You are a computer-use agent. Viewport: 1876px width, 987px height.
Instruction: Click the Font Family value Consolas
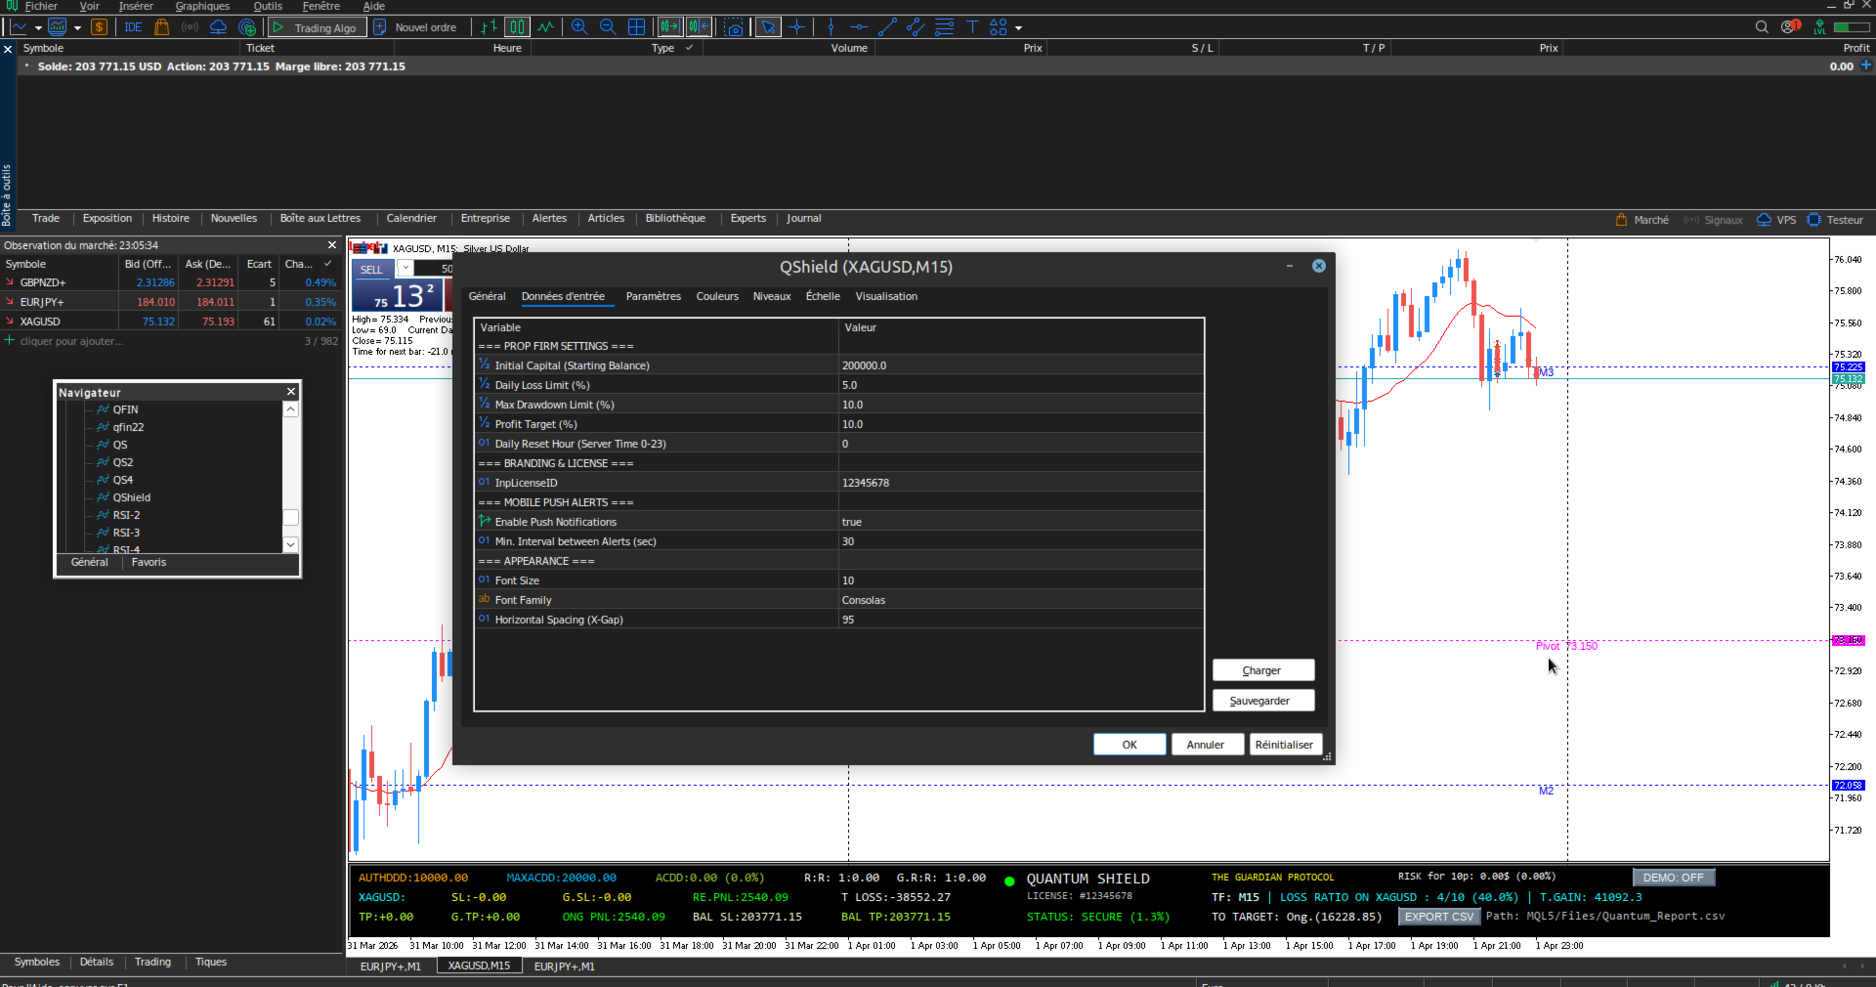[1020, 600]
